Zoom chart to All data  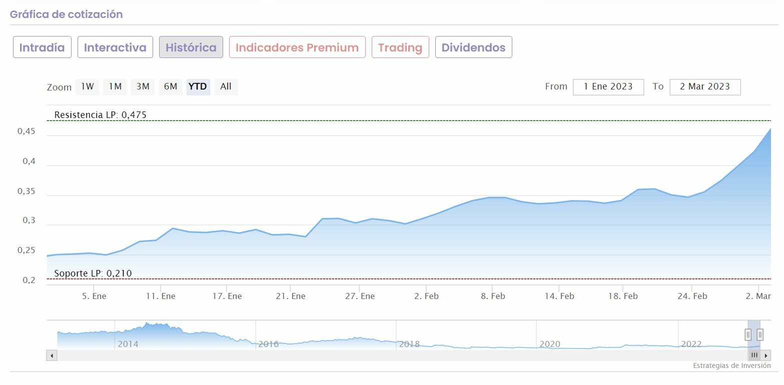coord(226,86)
